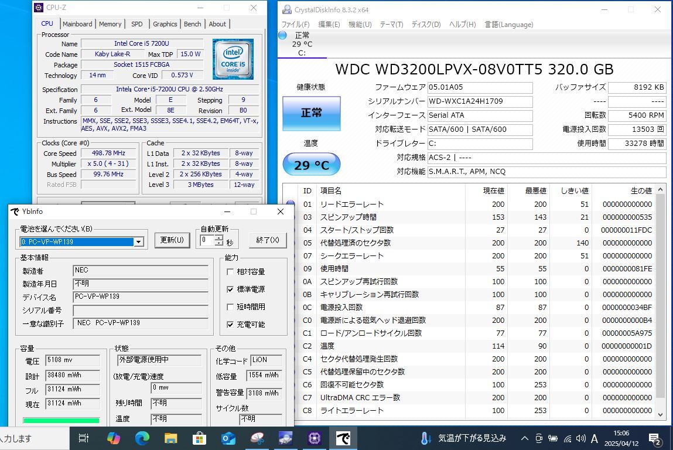Screen dimensions: 673x450
Task: Open Task View on the taskbar
Action: click(84, 438)
